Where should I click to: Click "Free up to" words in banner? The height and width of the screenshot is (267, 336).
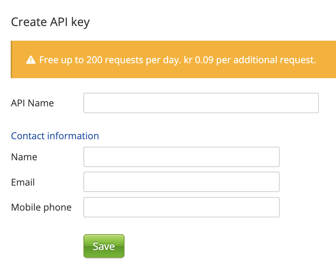click(61, 60)
